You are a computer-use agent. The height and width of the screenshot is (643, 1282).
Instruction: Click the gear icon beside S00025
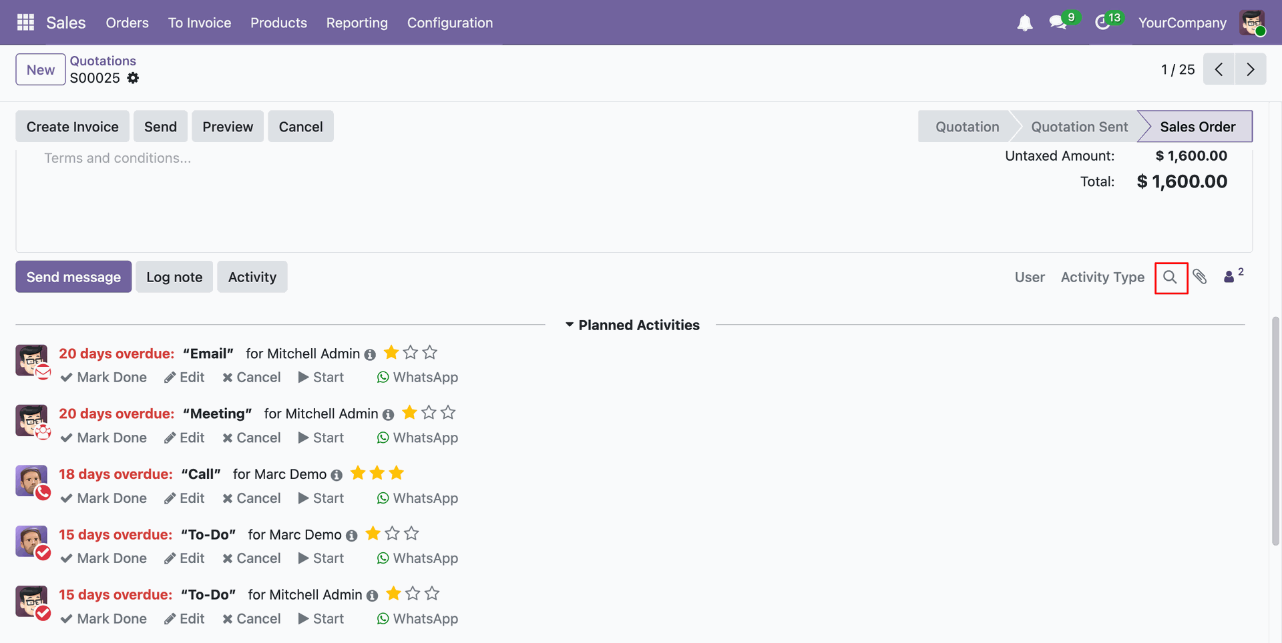pyautogui.click(x=133, y=78)
